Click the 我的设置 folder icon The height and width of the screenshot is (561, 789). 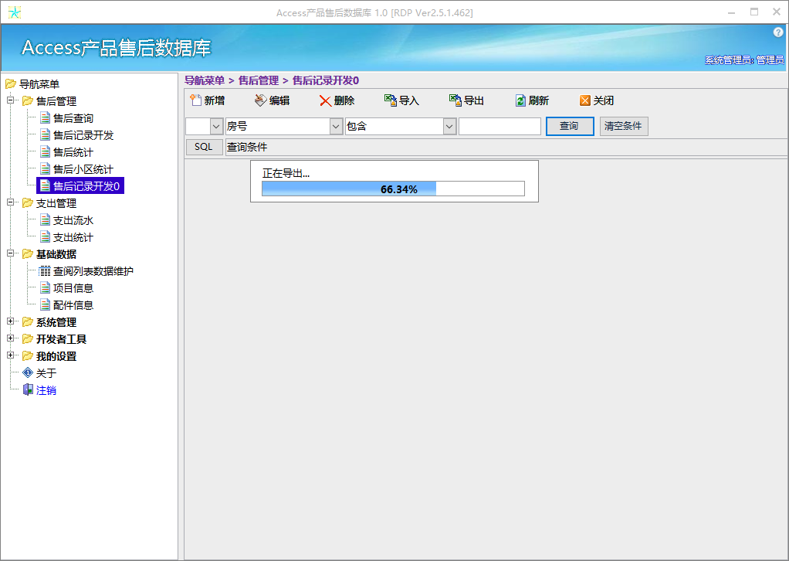[28, 356]
